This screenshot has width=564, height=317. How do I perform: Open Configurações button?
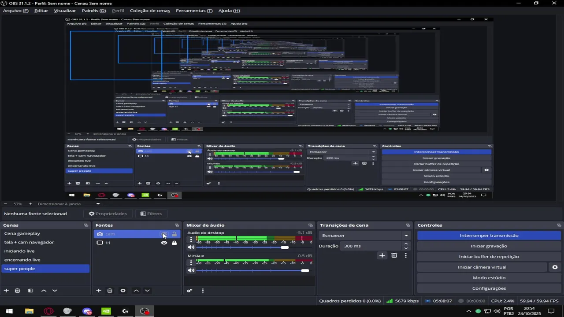pos(489,288)
